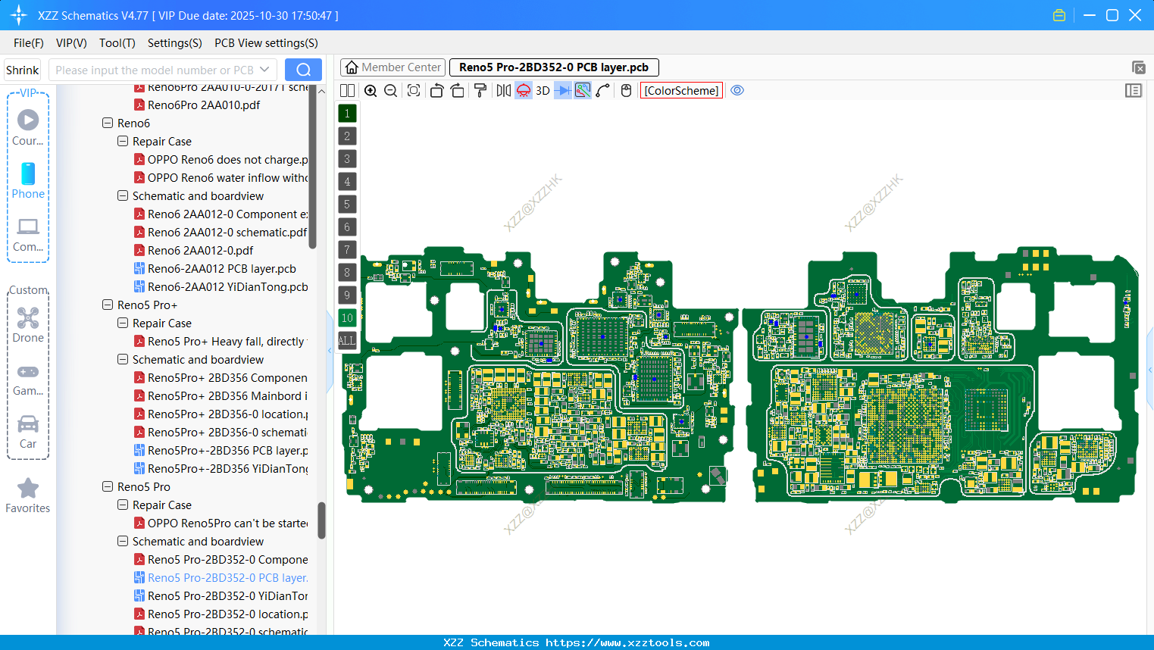Viewport: 1154px width, 650px height.
Task: Toggle the eye visibility icon on toolbar
Action: click(736, 90)
